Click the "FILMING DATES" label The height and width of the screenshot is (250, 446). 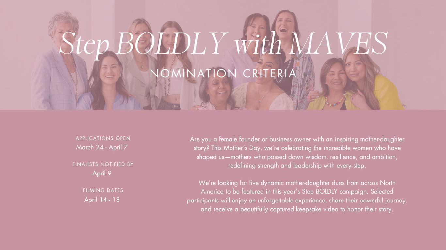tap(103, 190)
